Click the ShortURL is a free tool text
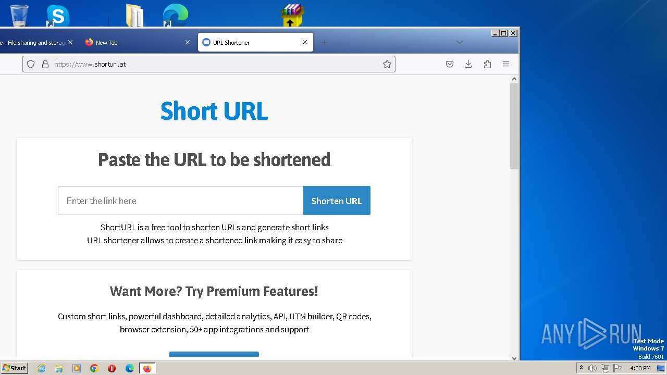Image resolution: width=667 pixels, height=375 pixels. [215, 228]
